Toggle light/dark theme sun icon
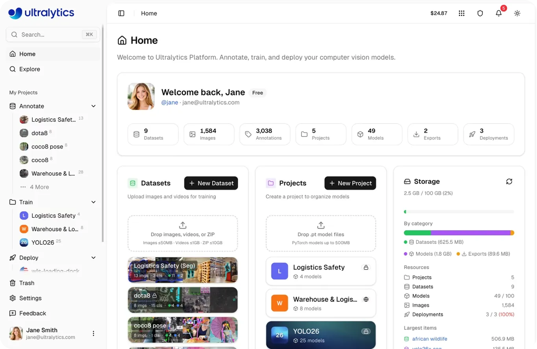The image size is (537, 349). pyautogui.click(x=517, y=13)
